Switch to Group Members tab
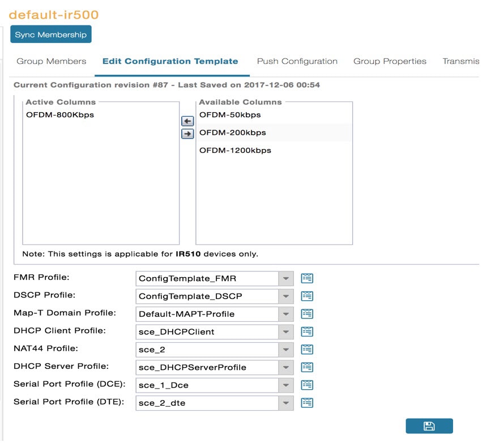This screenshot has height=443, width=495. 52,61
